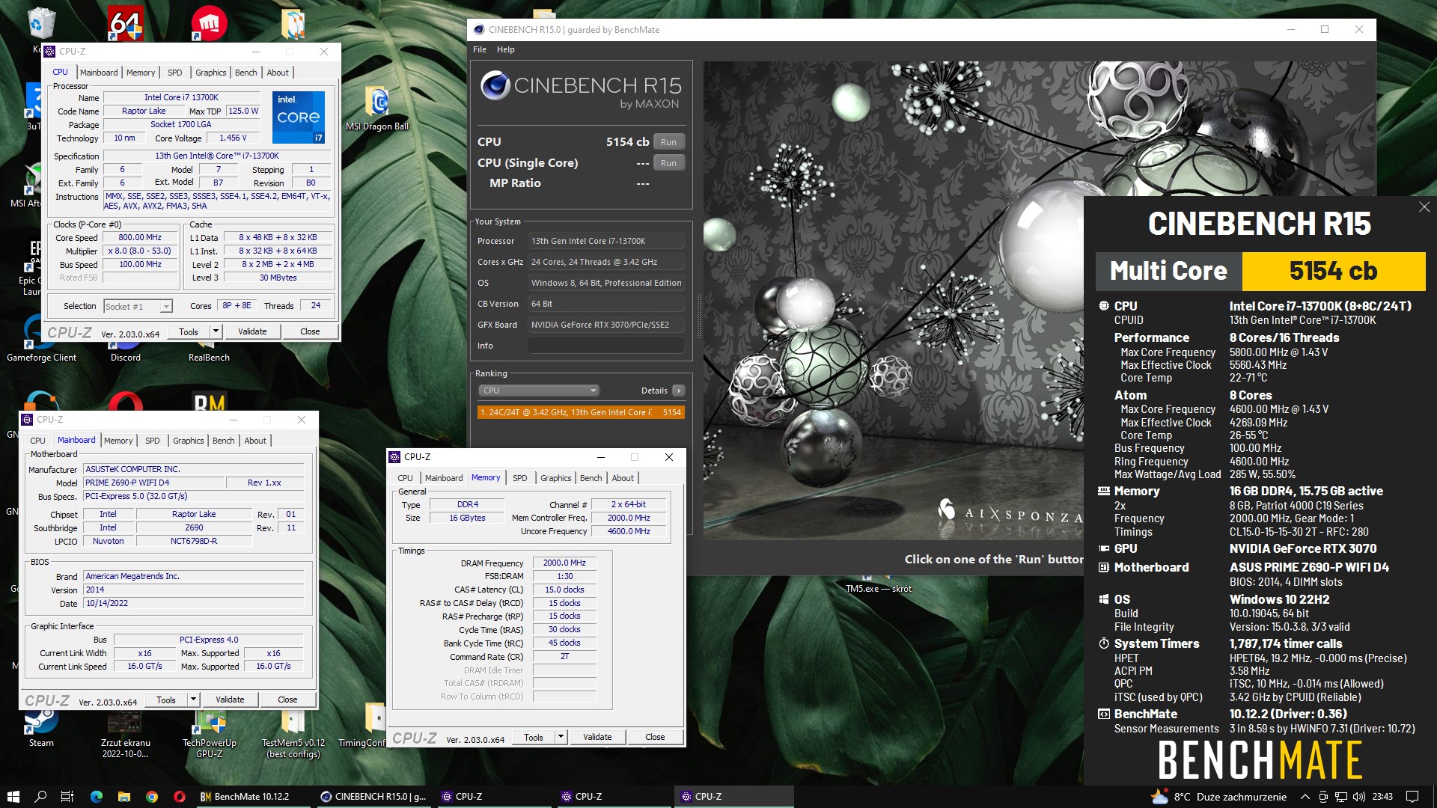Click the 23:43 taskbar clock
Screen dimensions: 1437x808
(x=1382, y=797)
